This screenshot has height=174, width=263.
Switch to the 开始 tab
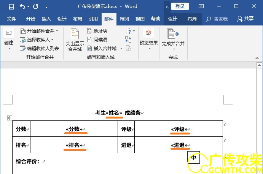click(x=31, y=19)
